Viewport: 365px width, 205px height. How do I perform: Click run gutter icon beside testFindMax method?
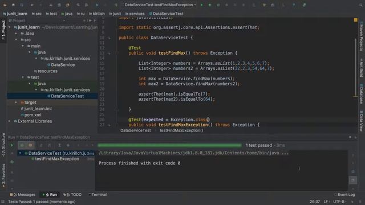pyautogui.click(x=109, y=53)
